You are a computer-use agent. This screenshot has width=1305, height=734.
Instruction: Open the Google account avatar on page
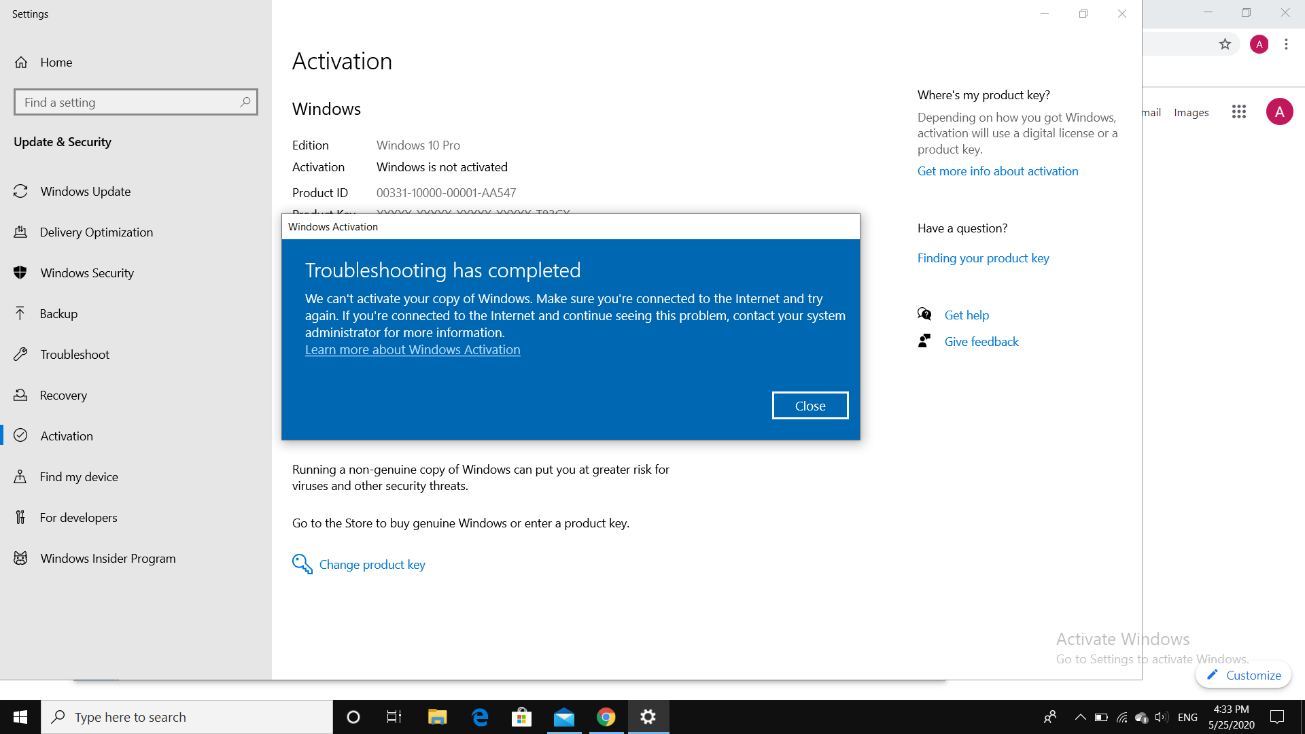pos(1279,111)
